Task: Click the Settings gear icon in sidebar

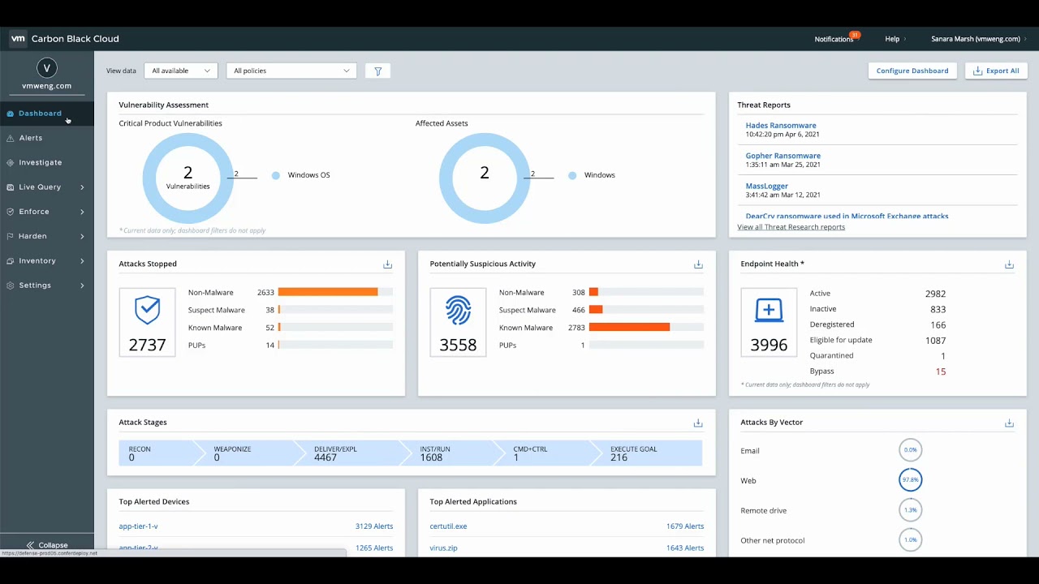Action: pyautogui.click(x=10, y=286)
